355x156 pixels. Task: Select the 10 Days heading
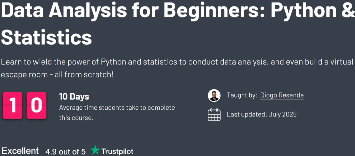[74, 97]
